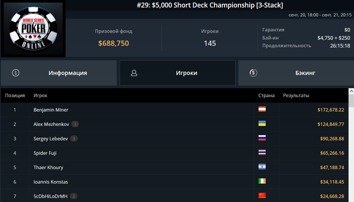The width and height of the screenshot is (354, 202).
Task: Click player name Benjamin Miner
Action: pyautogui.click(x=51, y=110)
